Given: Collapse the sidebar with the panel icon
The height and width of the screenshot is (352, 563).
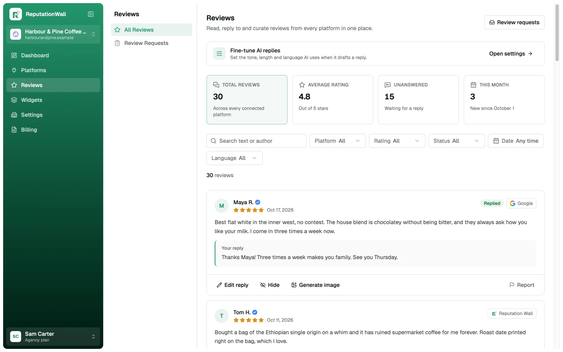Looking at the screenshot, I should click(91, 14).
